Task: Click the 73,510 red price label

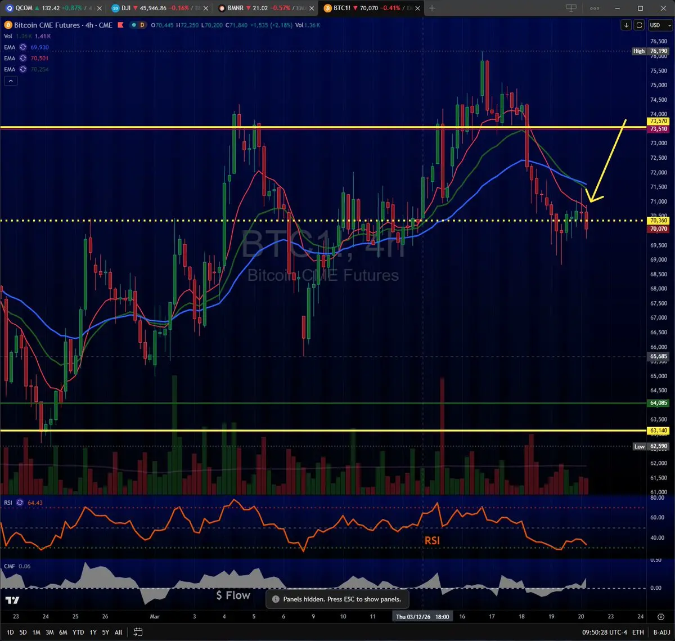Action: click(x=659, y=129)
